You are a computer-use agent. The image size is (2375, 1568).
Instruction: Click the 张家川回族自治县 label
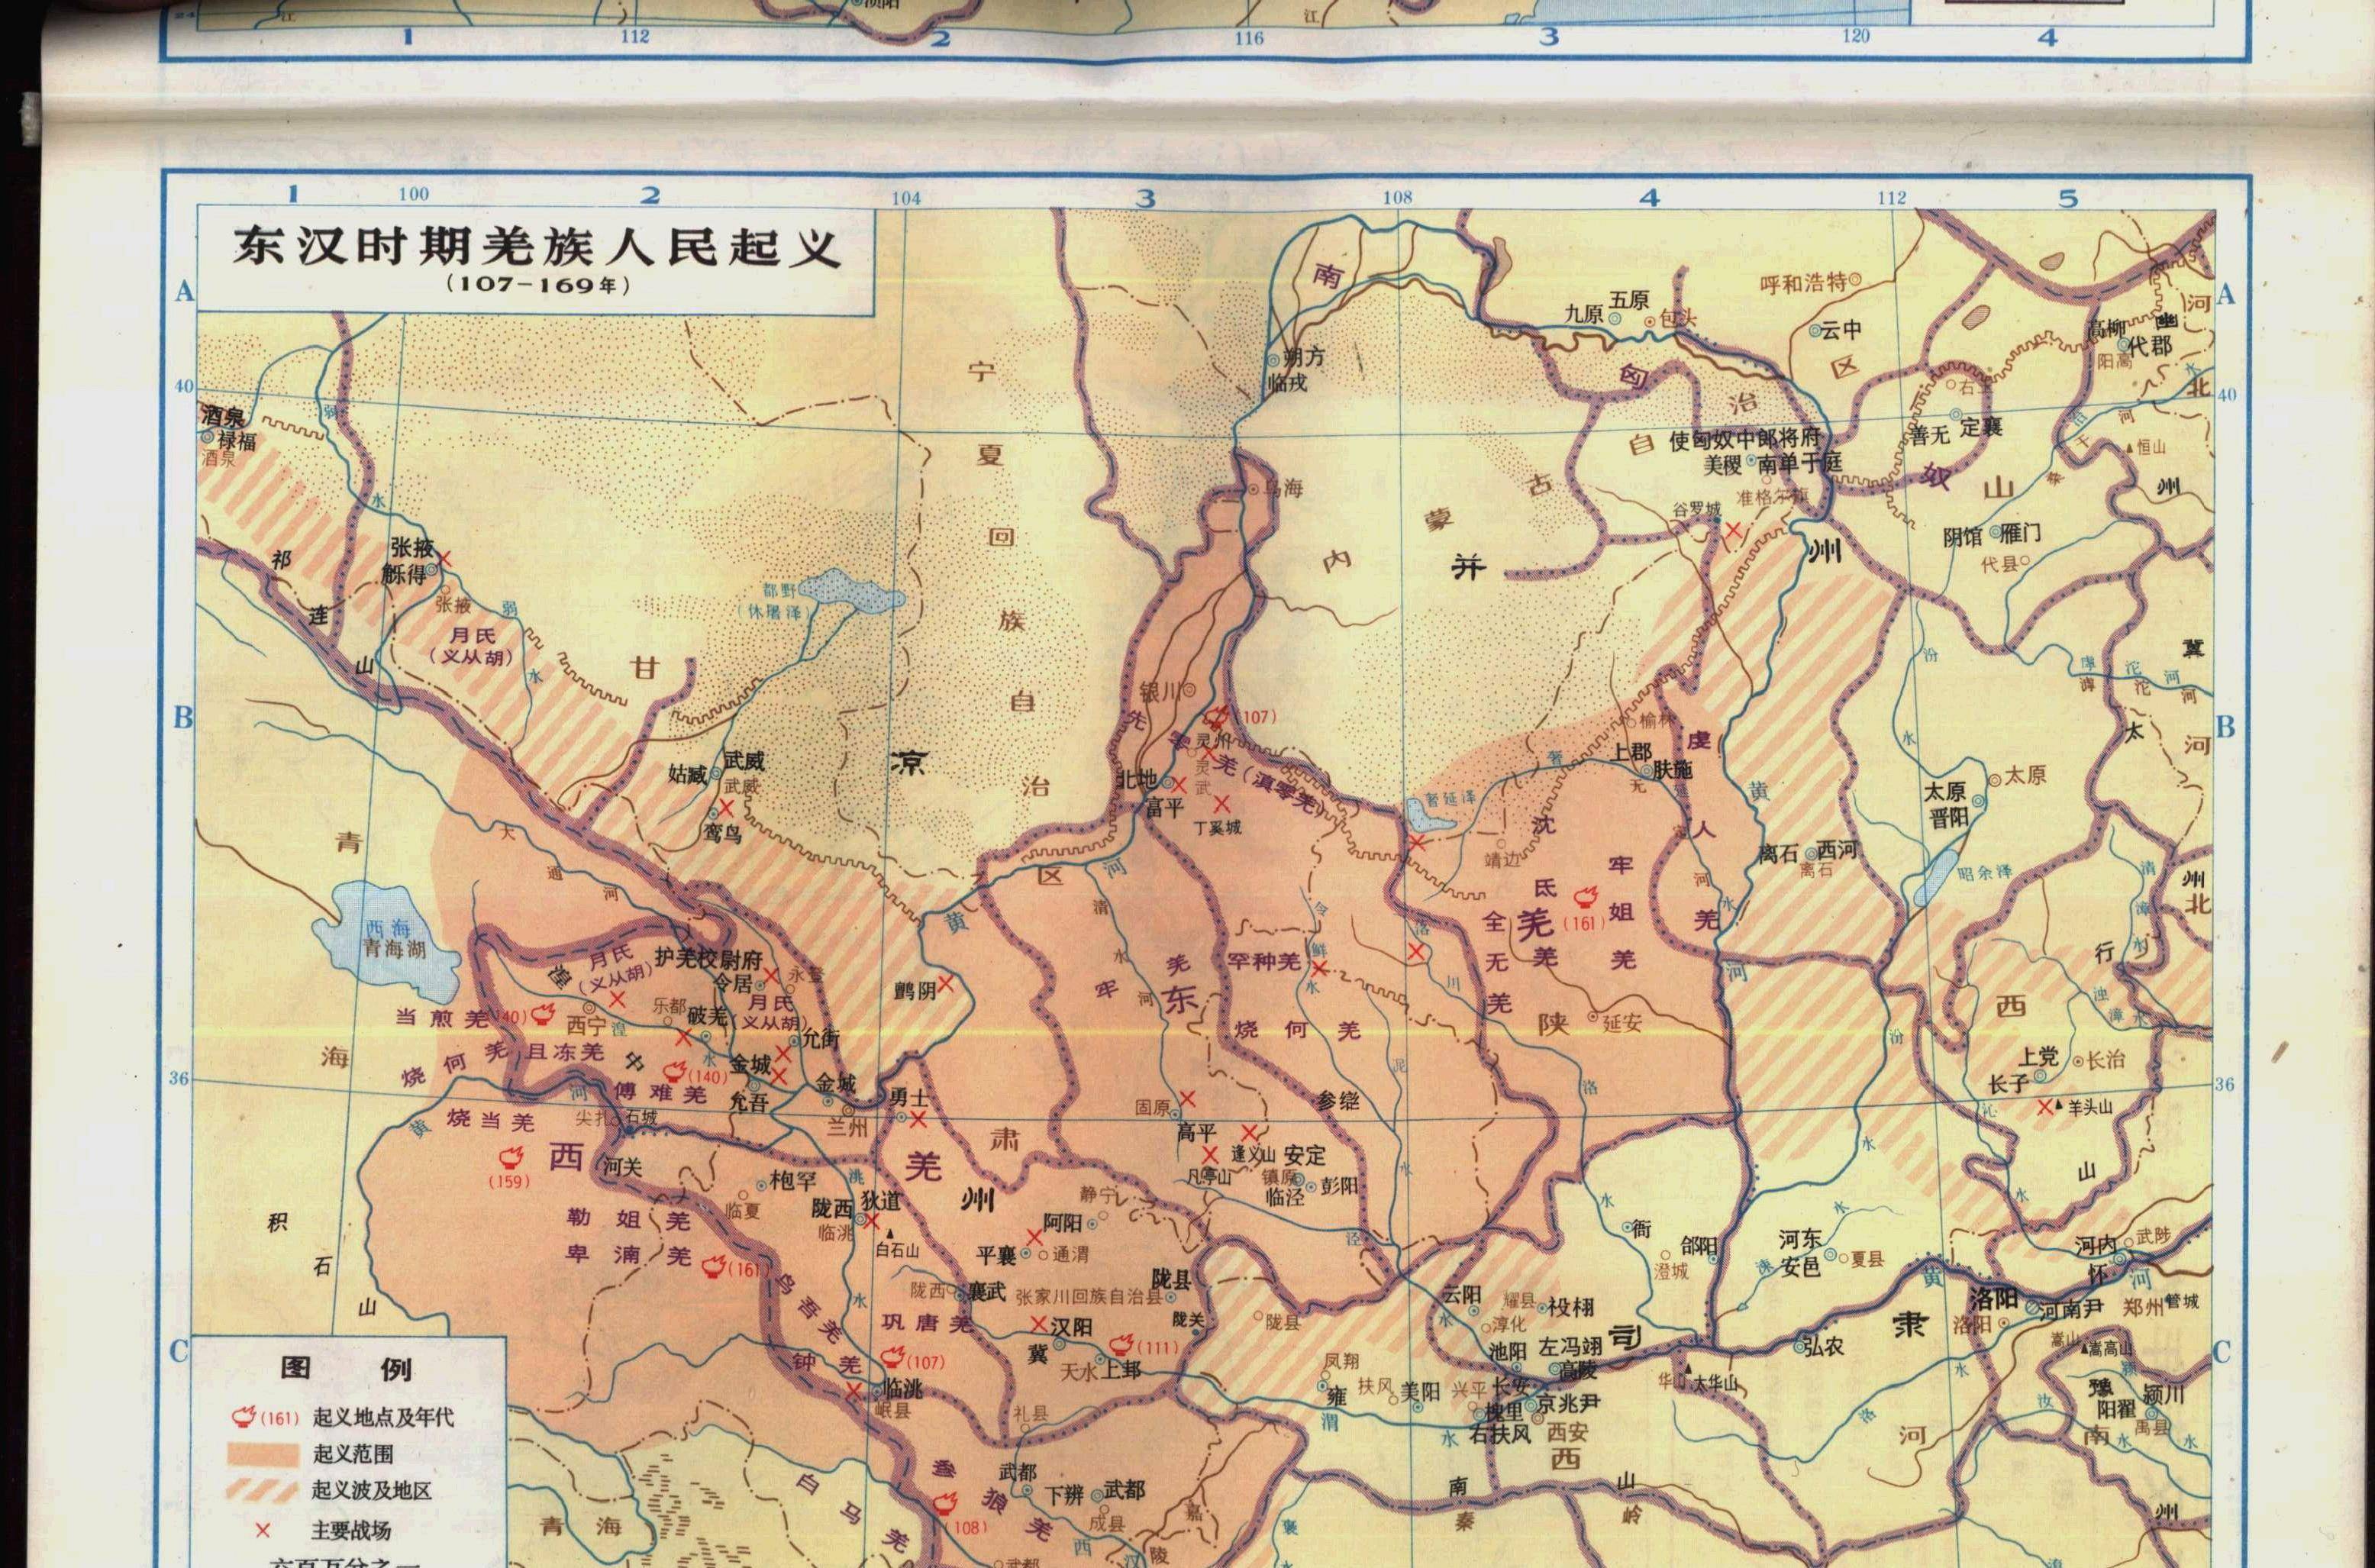coord(1089,1297)
